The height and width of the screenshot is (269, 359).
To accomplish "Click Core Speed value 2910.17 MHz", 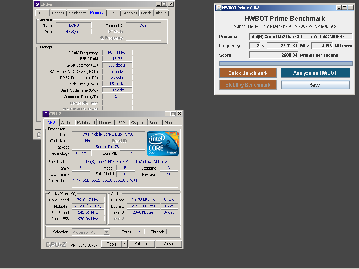I will (88, 200).
